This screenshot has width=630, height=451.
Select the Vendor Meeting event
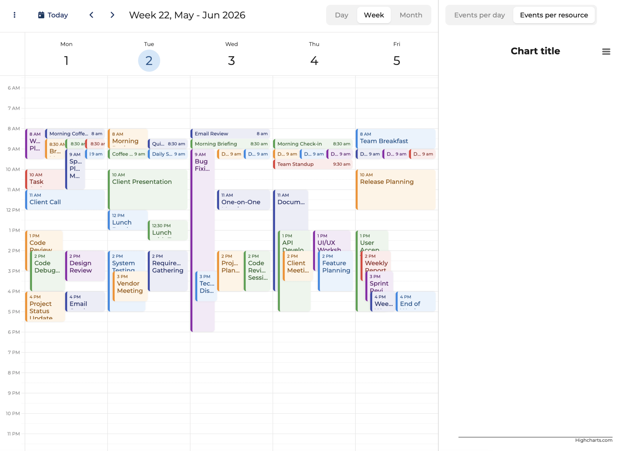[130, 286]
